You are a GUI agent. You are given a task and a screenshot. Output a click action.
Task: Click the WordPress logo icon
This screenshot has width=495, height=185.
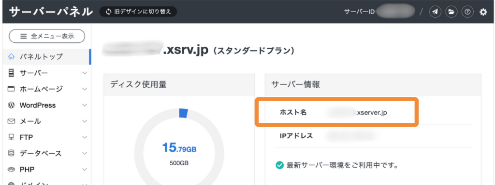pyautogui.click(x=12, y=105)
